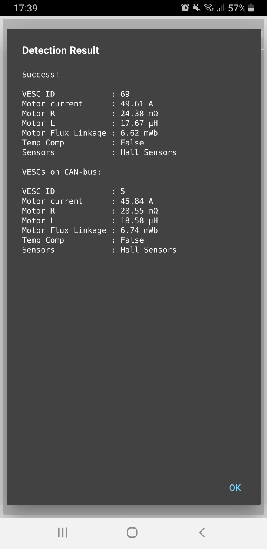The width and height of the screenshot is (267, 549).
Task: Tap the Android back navigation icon
Action: tap(202, 533)
